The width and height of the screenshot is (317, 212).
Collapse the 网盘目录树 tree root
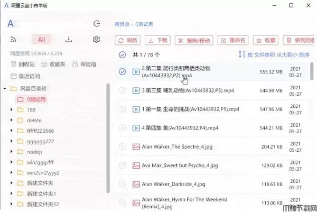5,88
